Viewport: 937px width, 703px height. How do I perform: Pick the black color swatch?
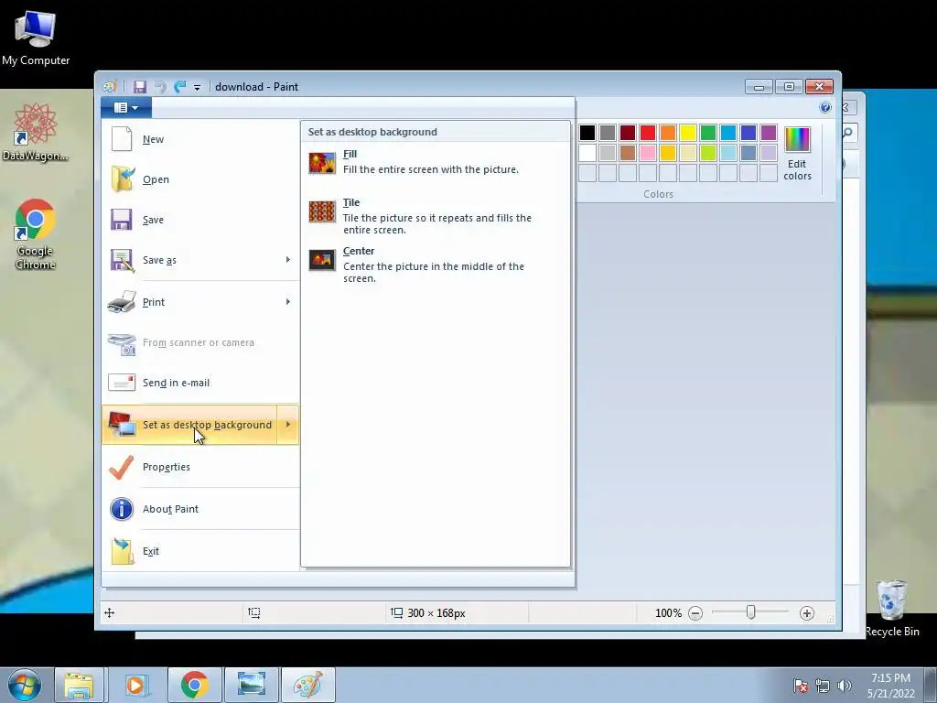[587, 133]
